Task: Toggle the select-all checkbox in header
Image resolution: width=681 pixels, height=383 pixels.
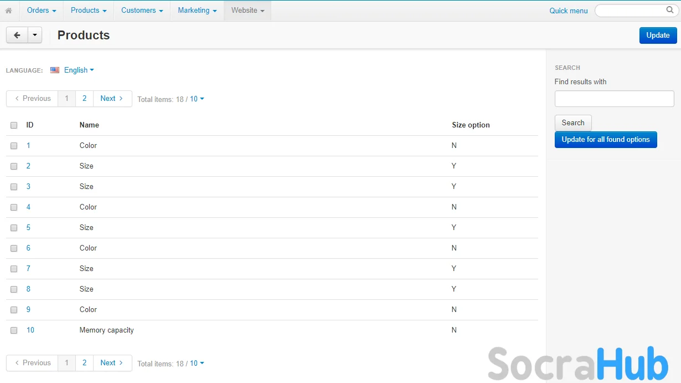Action: (14, 125)
